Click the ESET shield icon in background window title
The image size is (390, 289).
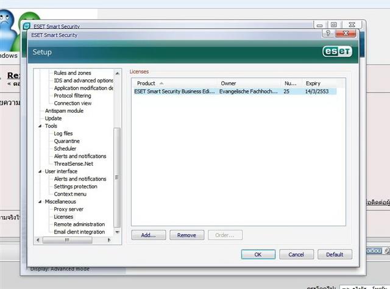(27, 26)
